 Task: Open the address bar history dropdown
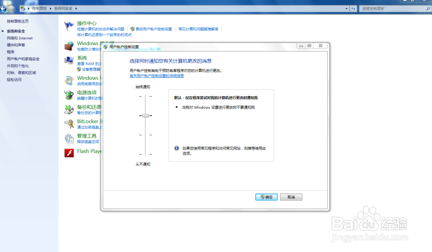point(346,8)
